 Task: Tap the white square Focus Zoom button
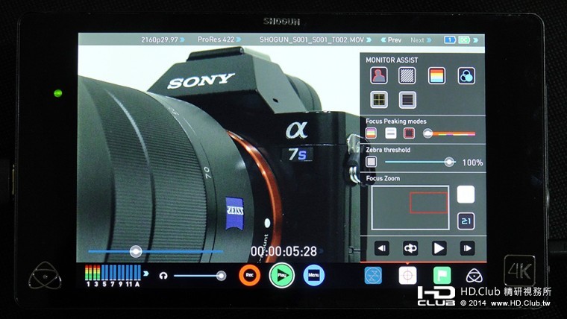[466, 195]
